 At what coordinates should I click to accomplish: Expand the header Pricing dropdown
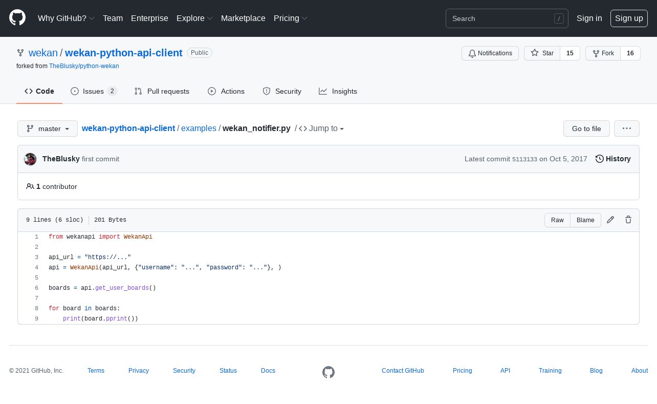[x=291, y=18]
